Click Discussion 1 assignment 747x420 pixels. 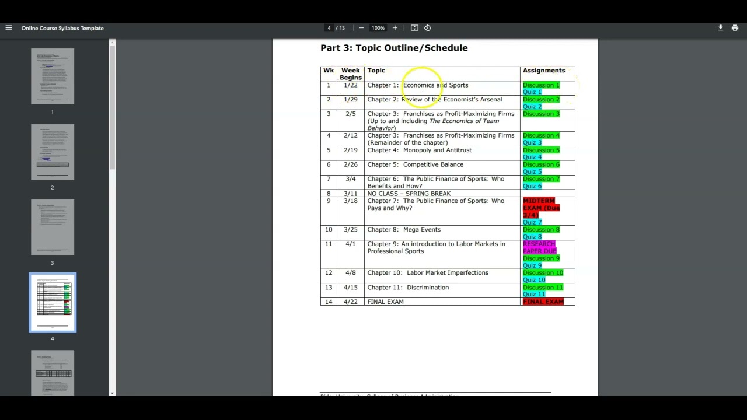pos(541,85)
